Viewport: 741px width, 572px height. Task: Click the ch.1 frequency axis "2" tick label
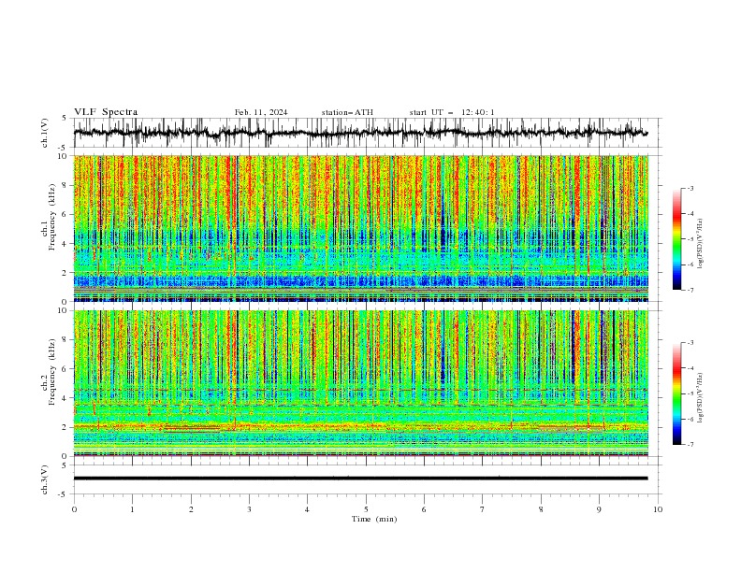coord(65,273)
